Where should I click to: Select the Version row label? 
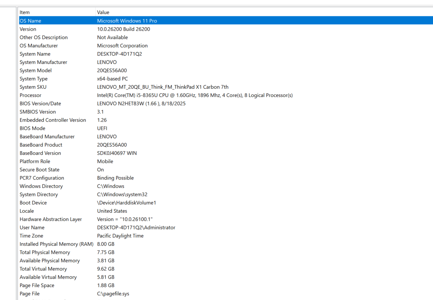[28, 29]
